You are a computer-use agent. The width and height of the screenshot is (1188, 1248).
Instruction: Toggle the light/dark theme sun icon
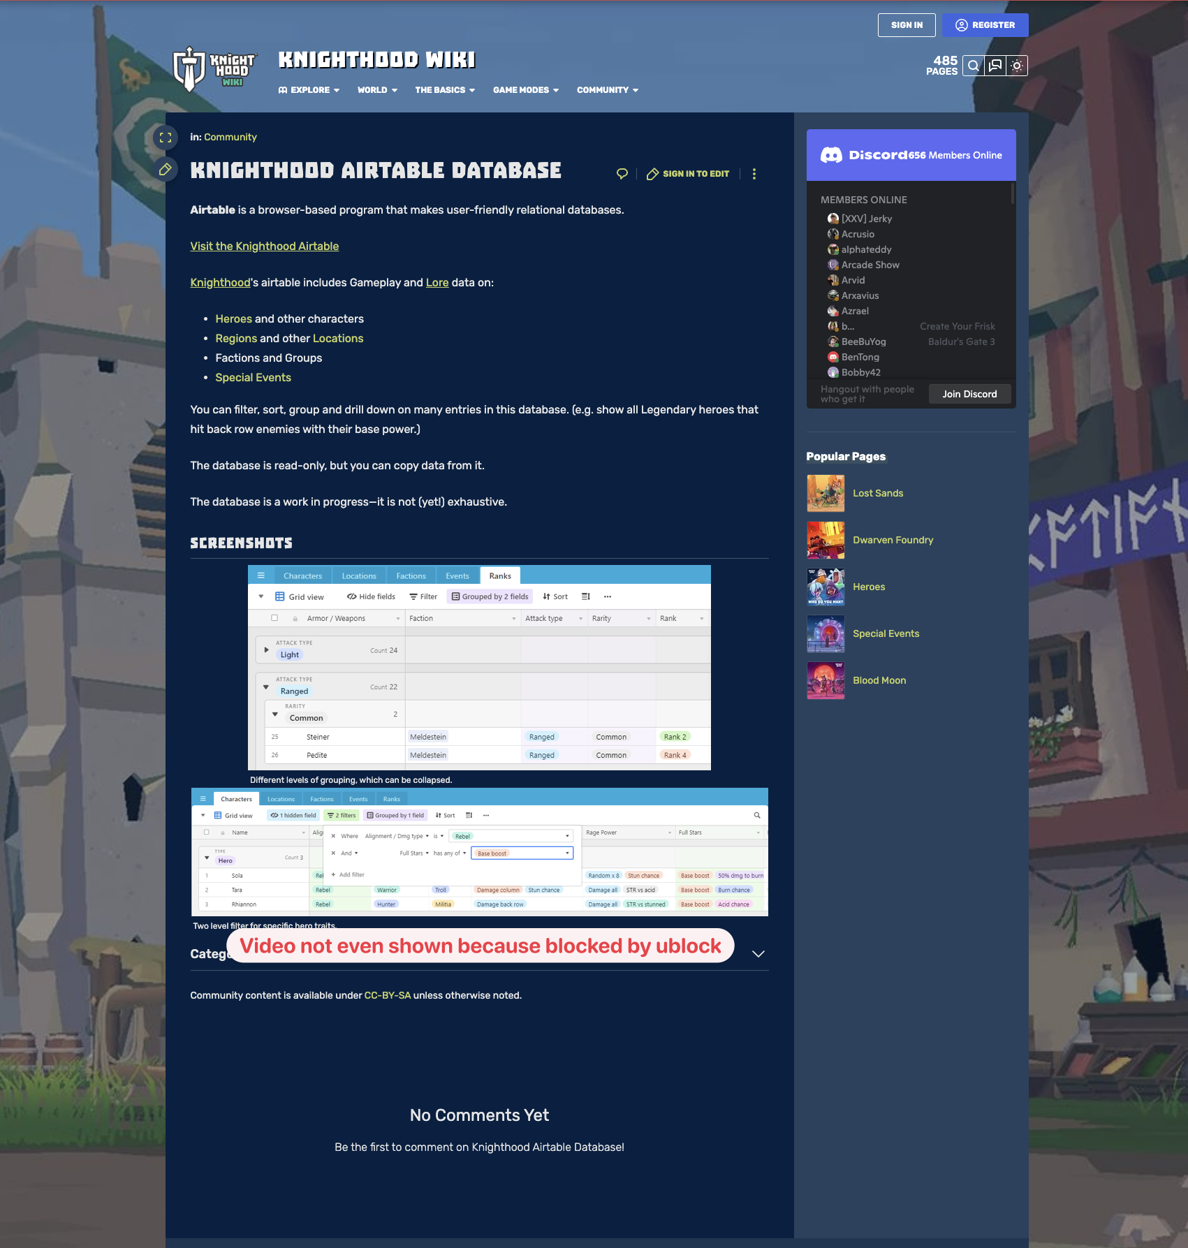[x=1017, y=66]
